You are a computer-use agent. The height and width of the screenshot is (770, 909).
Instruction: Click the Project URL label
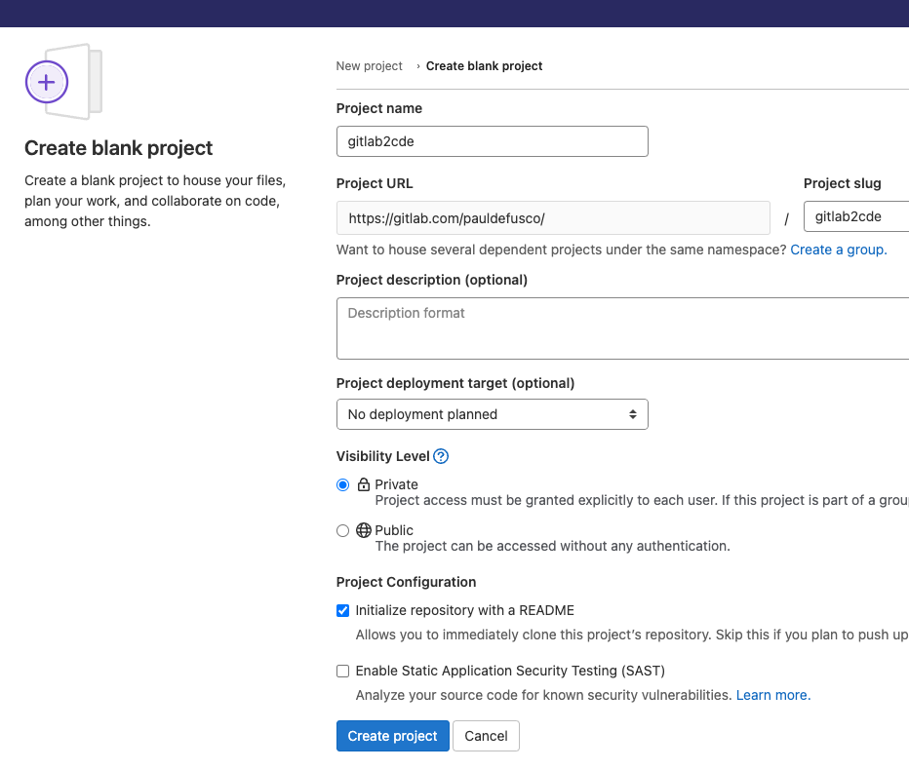click(x=375, y=183)
